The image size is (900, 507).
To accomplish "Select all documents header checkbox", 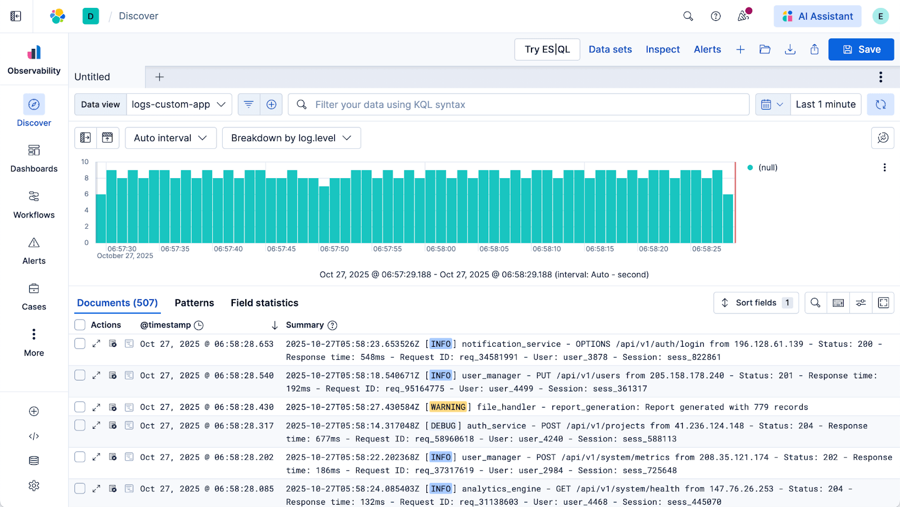I will (80, 325).
